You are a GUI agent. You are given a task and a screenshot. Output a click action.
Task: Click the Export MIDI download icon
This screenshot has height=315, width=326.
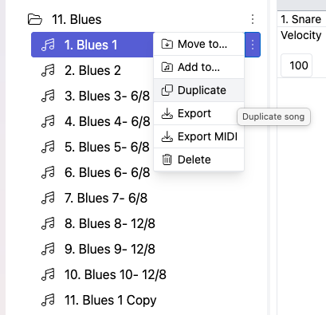(167, 136)
